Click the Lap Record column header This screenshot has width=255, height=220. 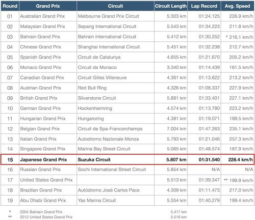coord(204,6)
